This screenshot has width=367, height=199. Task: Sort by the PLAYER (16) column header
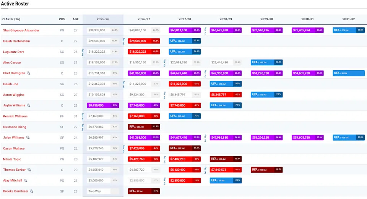(11, 19)
